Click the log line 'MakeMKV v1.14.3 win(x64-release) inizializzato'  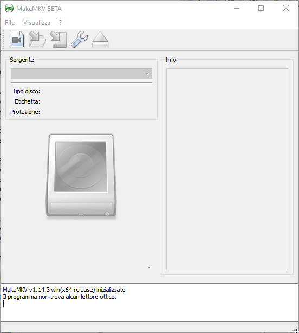(64, 290)
